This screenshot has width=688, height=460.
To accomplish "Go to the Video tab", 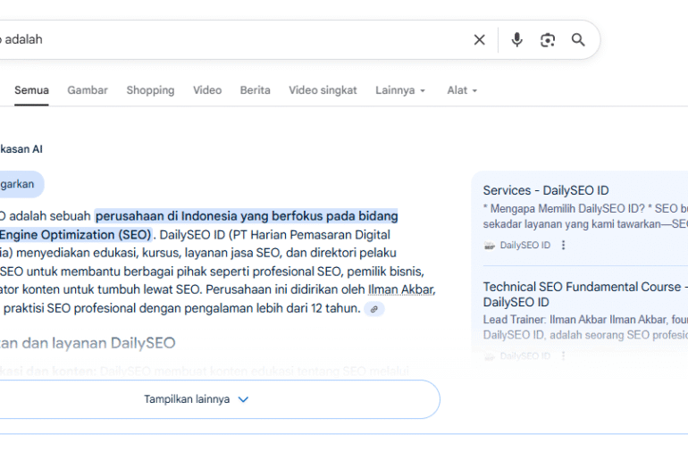I will [x=207, y=90].
